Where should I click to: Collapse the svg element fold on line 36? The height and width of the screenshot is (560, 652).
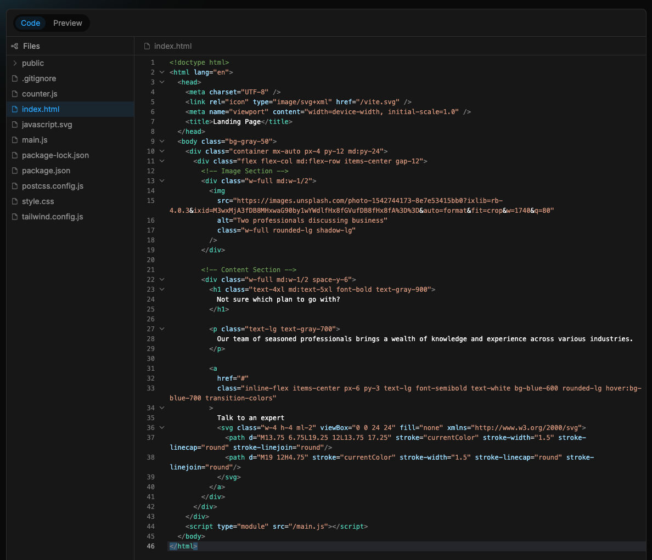(161, 427)
